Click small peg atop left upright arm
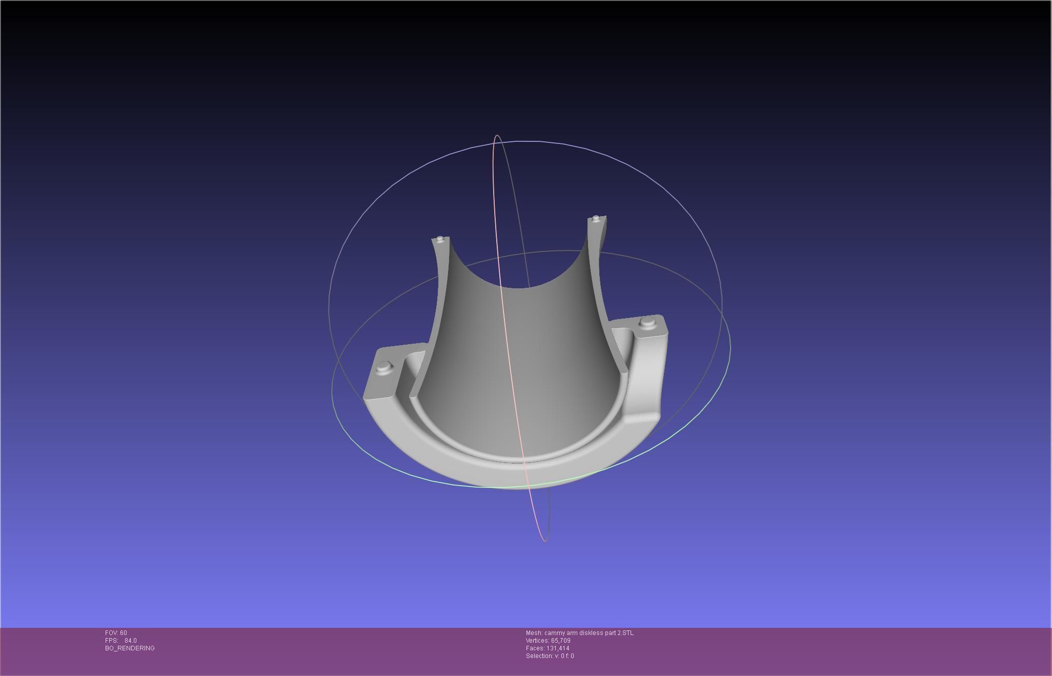Screen dimensions: 1052x676 (440, 239)
